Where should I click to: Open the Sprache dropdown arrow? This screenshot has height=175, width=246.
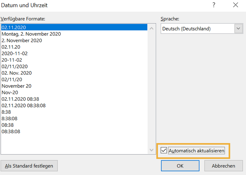pyautogui.click(x=238, y=29)
